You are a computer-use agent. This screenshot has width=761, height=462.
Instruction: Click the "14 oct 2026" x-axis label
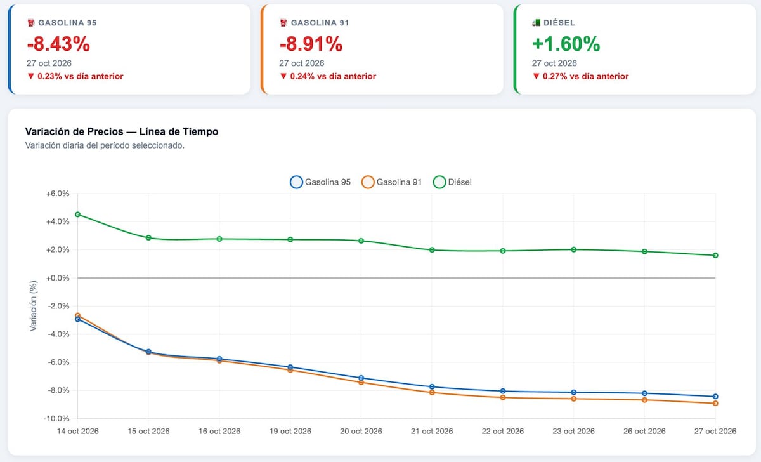pos(79,431)
